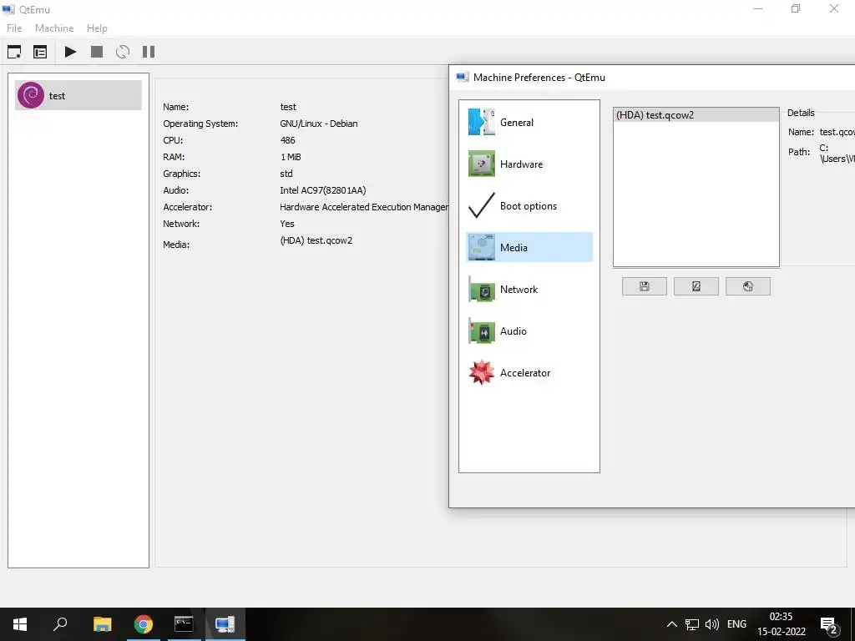Open the Command Prompt taskbar icon
The height and width of the screenshot is (641, 855).
[x=184, y=624]
